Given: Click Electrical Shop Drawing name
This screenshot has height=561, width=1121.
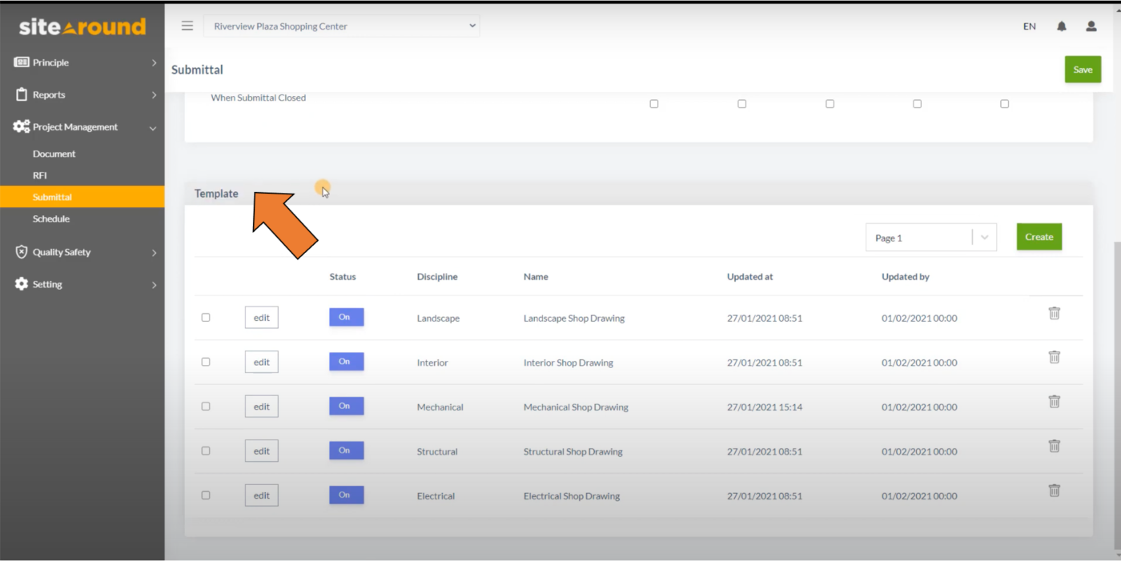Looking at the screenshot, I should pyautogui.click(x=572, y=496).
